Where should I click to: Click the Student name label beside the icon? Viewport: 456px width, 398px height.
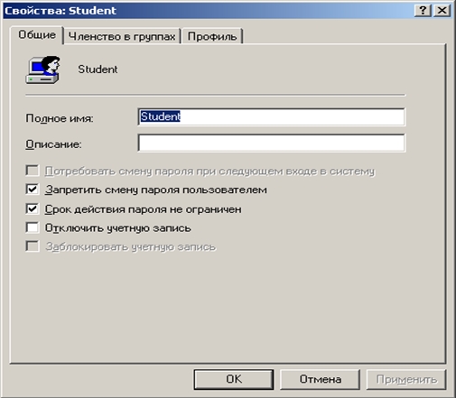[98, 69]
